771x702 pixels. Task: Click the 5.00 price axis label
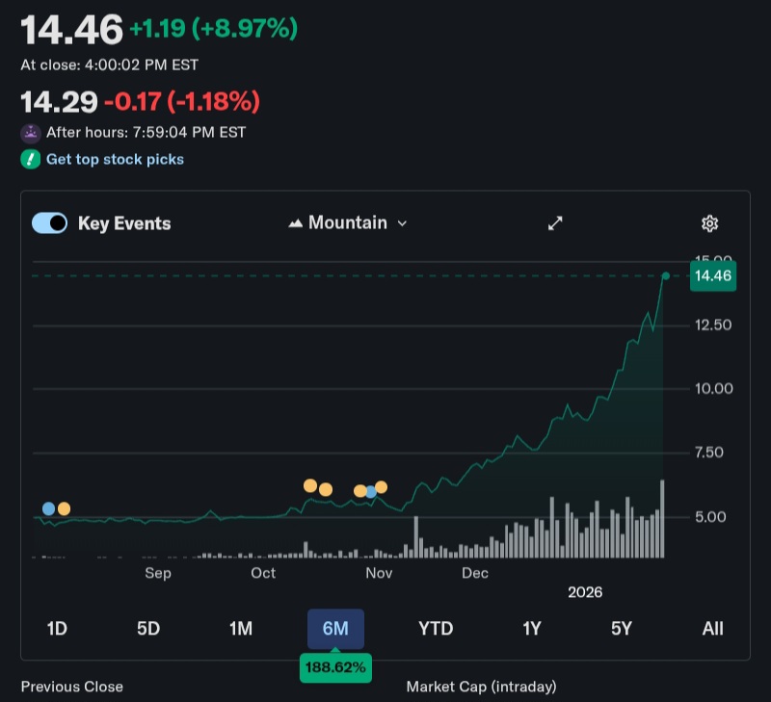coord(710,517)
